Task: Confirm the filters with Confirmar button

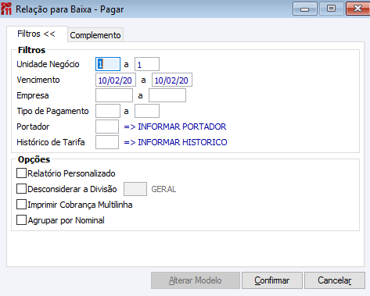Action: 272,280
